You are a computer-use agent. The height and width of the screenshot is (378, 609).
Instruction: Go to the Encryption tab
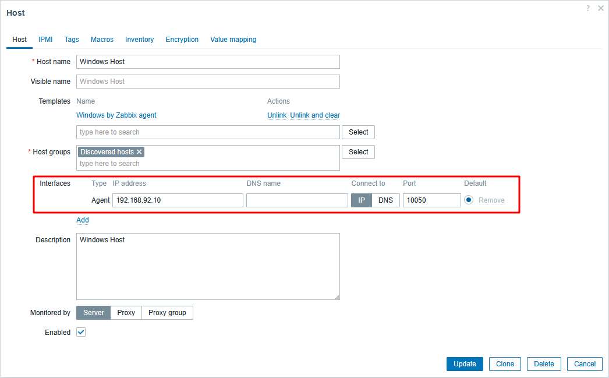[x=182, y=40]
